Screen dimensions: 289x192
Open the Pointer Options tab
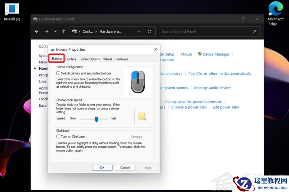pos(89,59)
